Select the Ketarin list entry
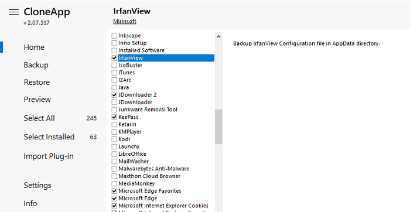 (127, 124)
